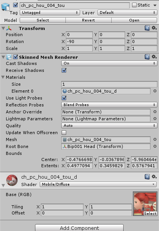Open Transform component gear settings menu
The image size is (159, 231).
[x=154, y=28]
